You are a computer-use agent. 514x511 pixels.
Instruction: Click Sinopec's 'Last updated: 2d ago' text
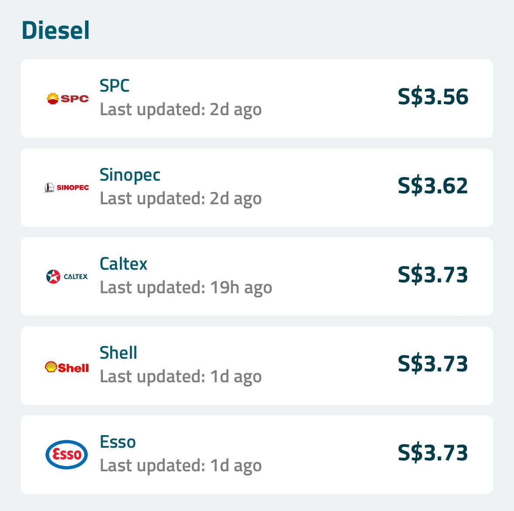point(180,199)
